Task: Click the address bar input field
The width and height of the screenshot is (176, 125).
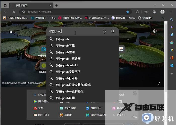Action: [x=75, y=12]
